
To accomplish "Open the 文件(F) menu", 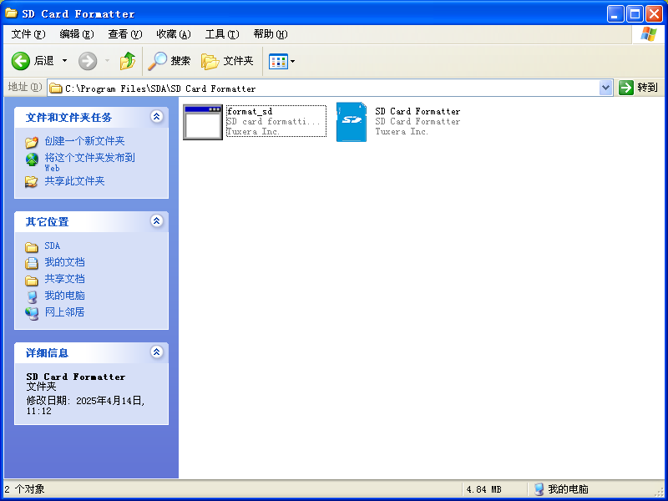I will [28, 34].
